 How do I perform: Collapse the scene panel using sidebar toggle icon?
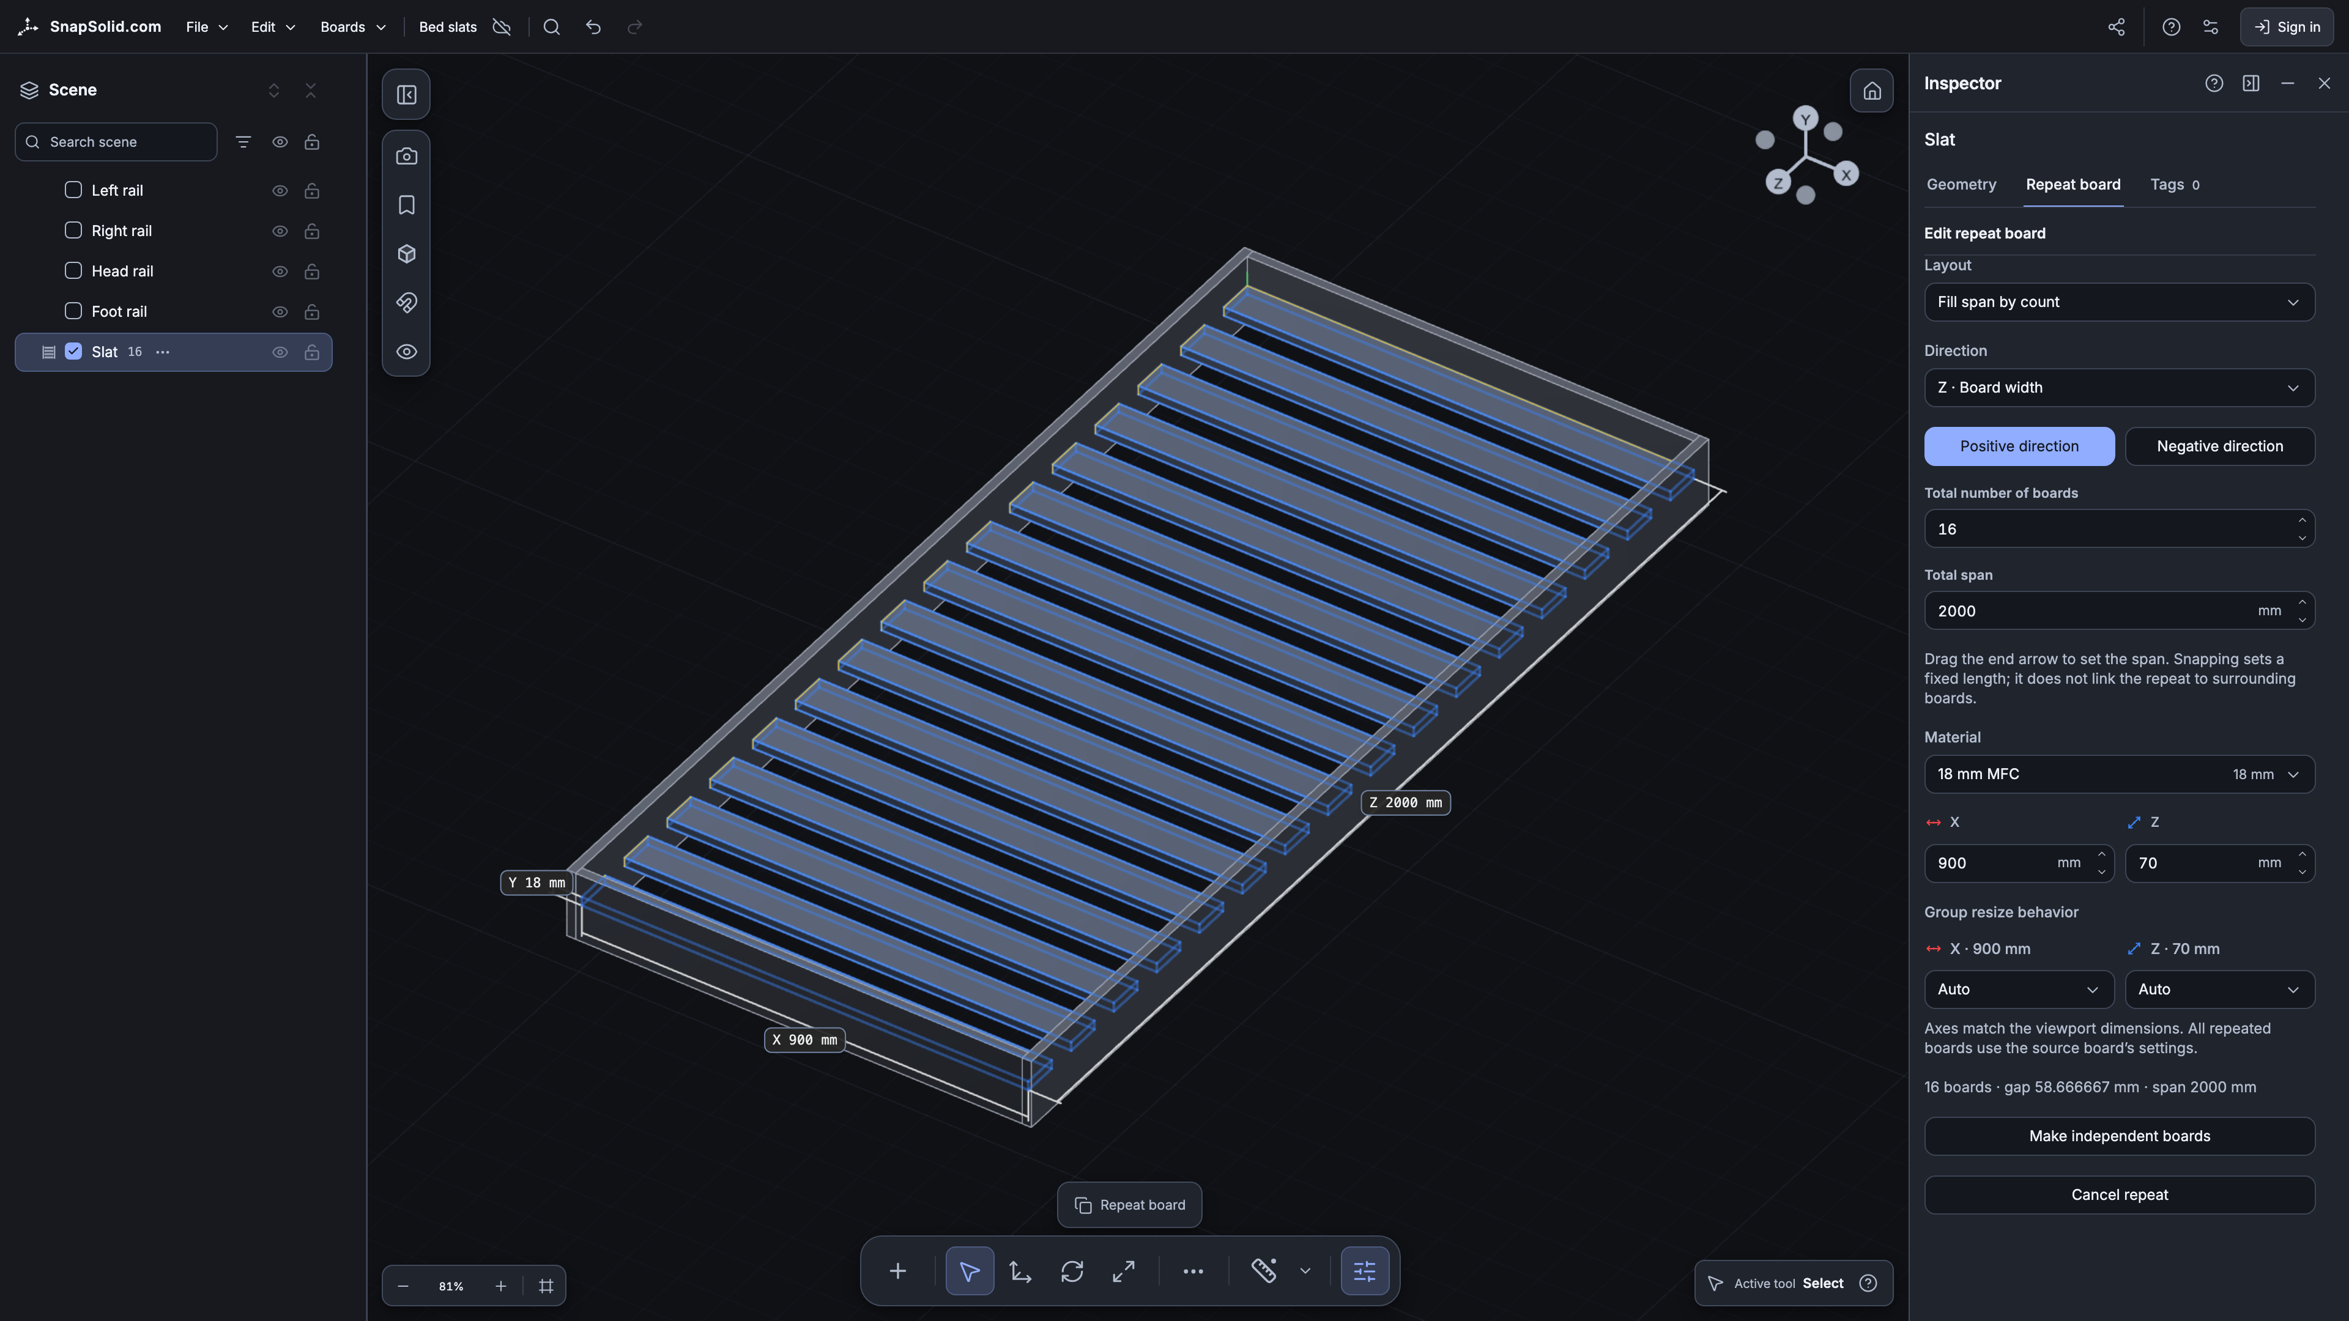pos(407,95)
